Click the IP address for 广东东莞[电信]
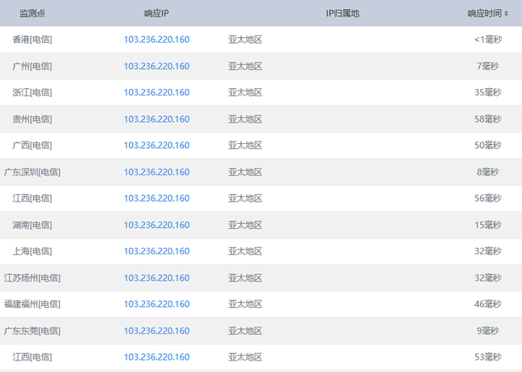522x372 pixels. point(156,331)
